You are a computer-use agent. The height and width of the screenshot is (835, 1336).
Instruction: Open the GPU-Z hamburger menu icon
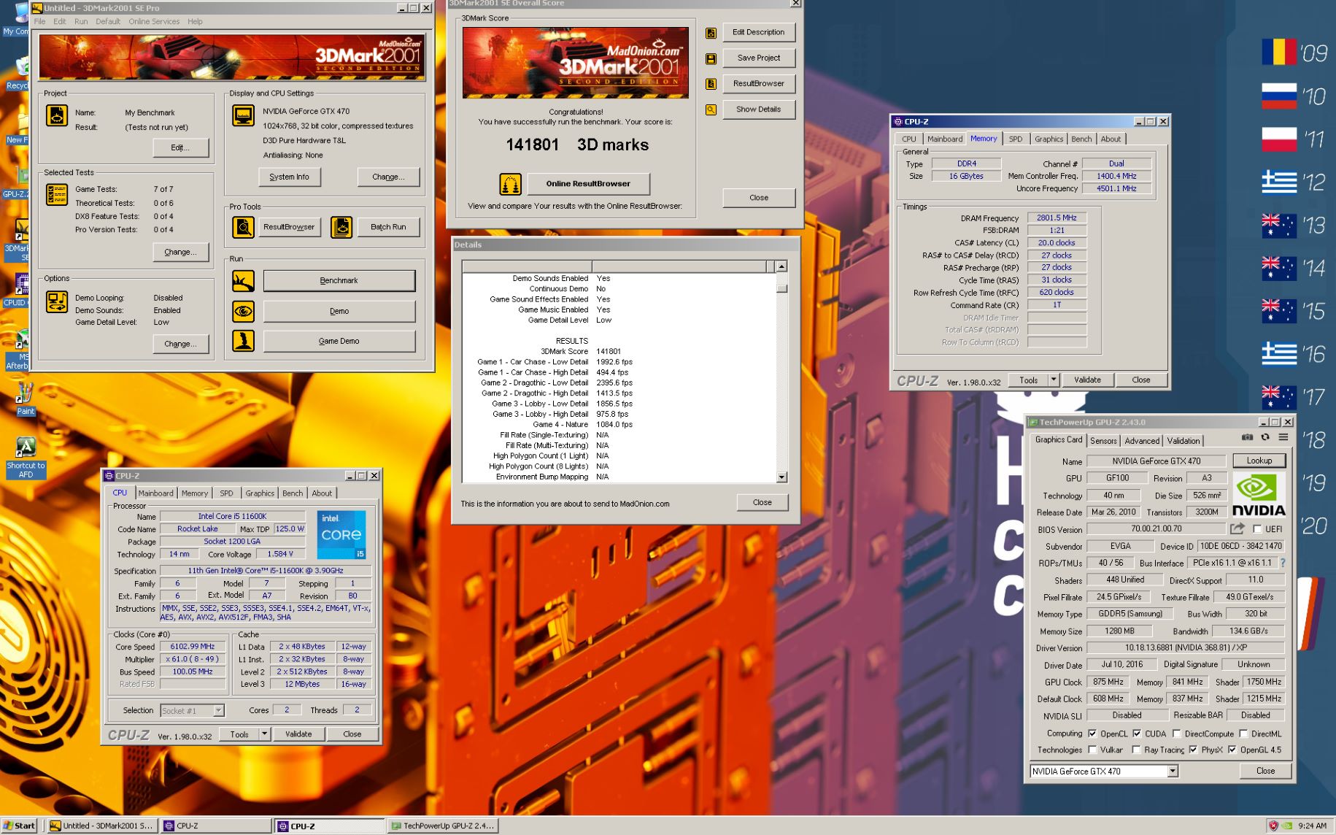point(1283,437)
